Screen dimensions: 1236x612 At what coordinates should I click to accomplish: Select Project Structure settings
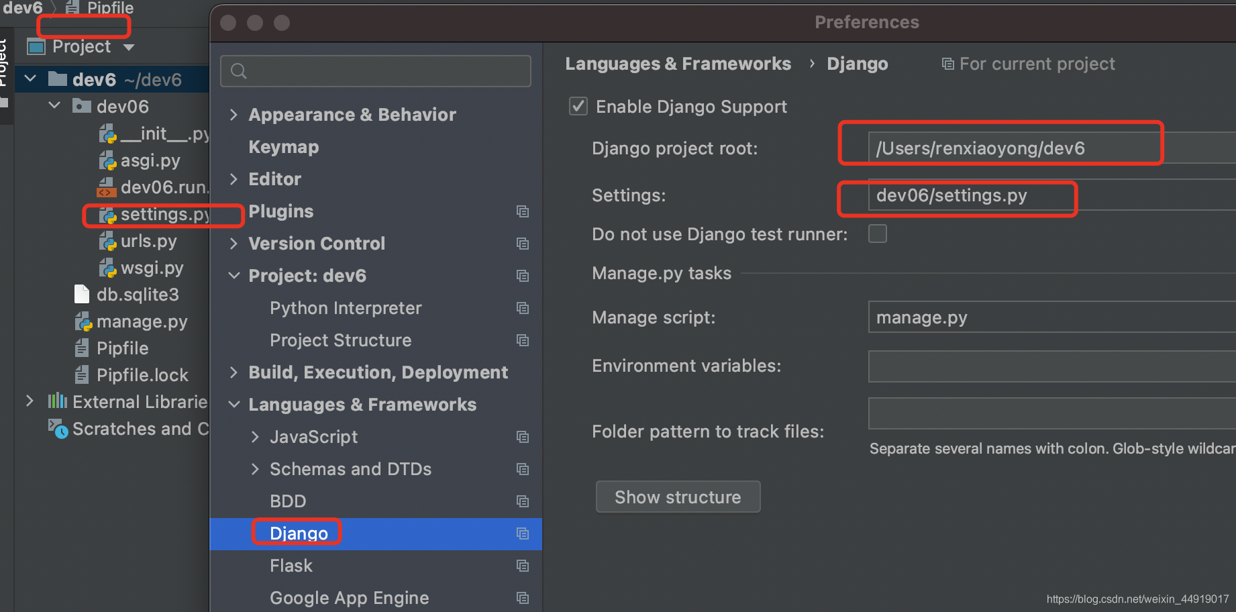click(x=340, y=340)
